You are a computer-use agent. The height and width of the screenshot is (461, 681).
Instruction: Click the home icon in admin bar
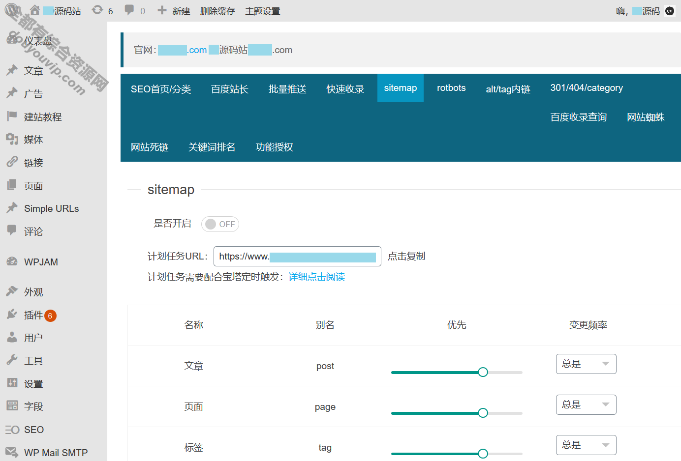(34, 10)
